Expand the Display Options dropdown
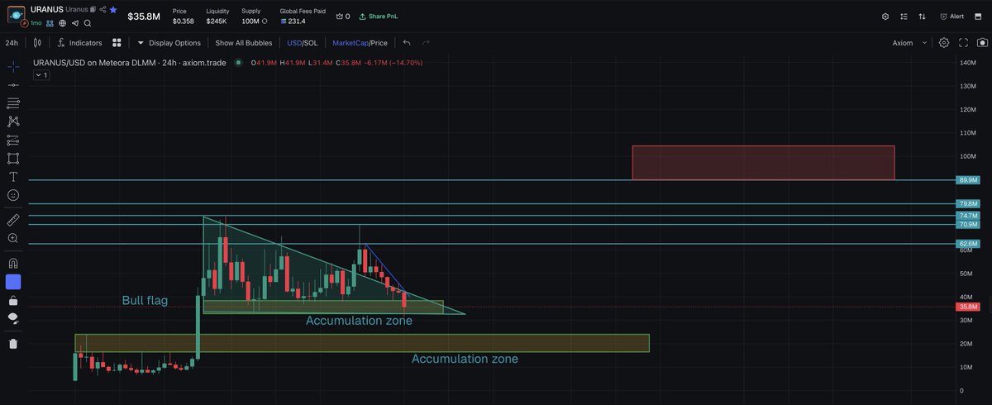992x405 pixels. [169, 42]
